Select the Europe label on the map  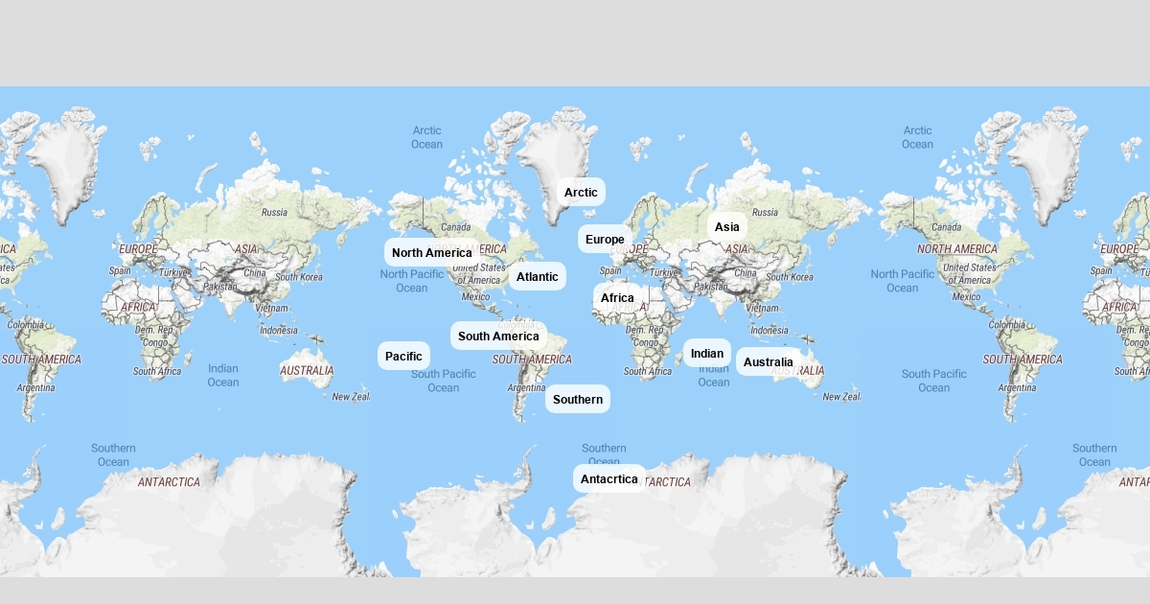605,239
